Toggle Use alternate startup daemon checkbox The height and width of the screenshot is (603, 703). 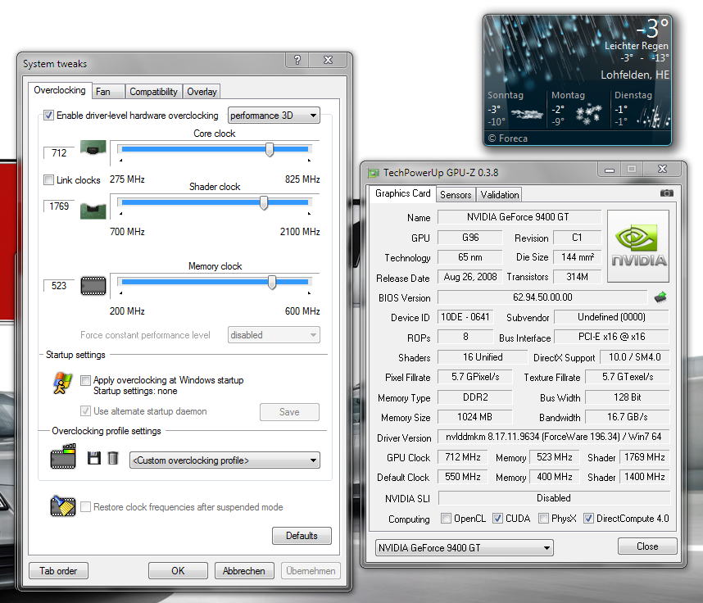[x=85, y=410]
